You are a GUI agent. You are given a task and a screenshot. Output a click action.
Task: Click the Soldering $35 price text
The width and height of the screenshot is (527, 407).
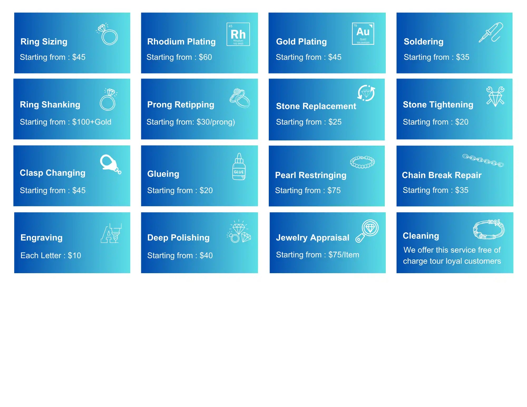point(436,57)
